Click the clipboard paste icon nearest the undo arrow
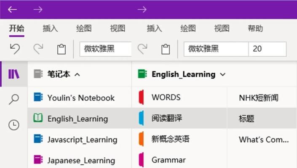Image resolution: width=297 pixels, height=168 pixels. point(62,49)
